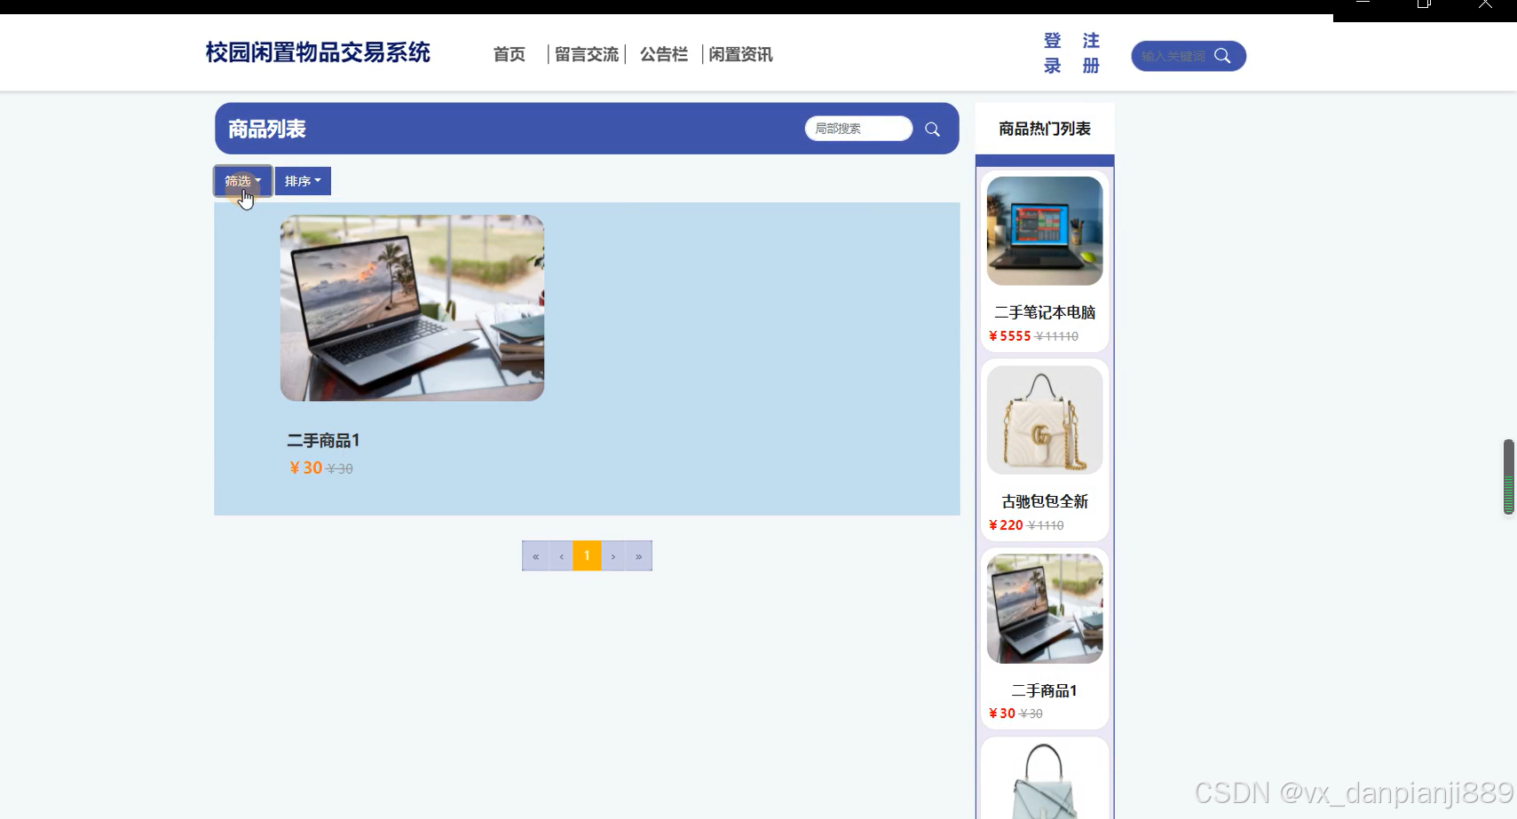Focus the 局部搜索 input field
The width and height of the screenshot is (1517, 819).
[x=858, y=129]
